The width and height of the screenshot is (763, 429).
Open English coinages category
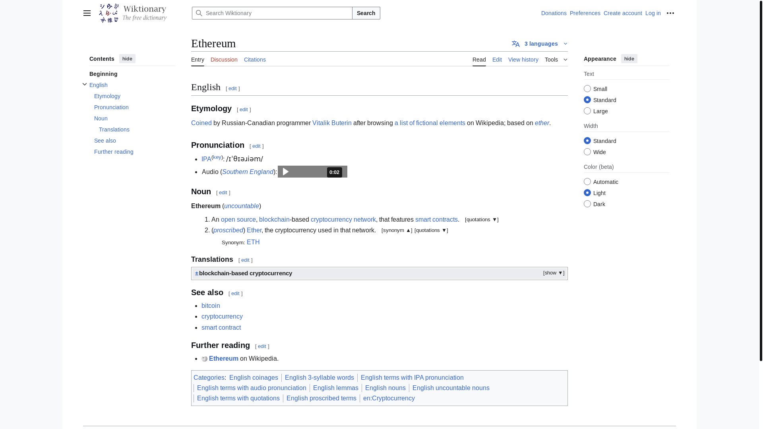[x=254, y=378]
